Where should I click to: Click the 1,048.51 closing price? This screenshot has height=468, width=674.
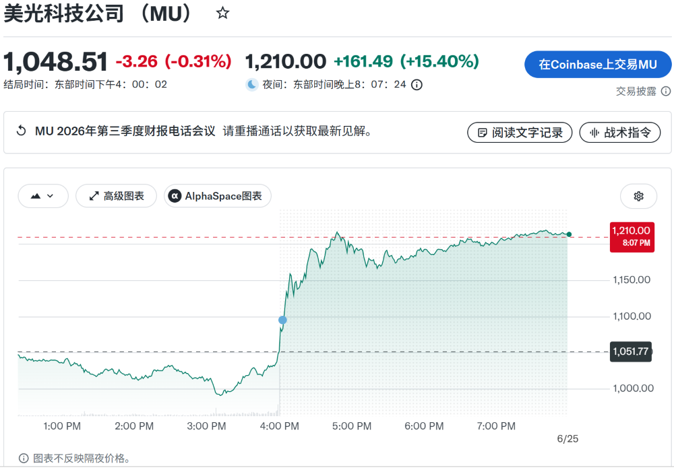pos(55,62)
